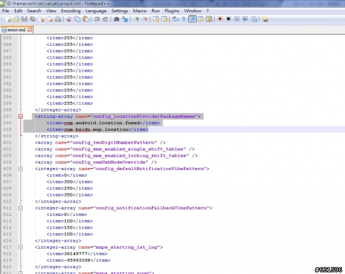
Task: Click the yellow Document Map toolbar icon
Action: point(209,19)
